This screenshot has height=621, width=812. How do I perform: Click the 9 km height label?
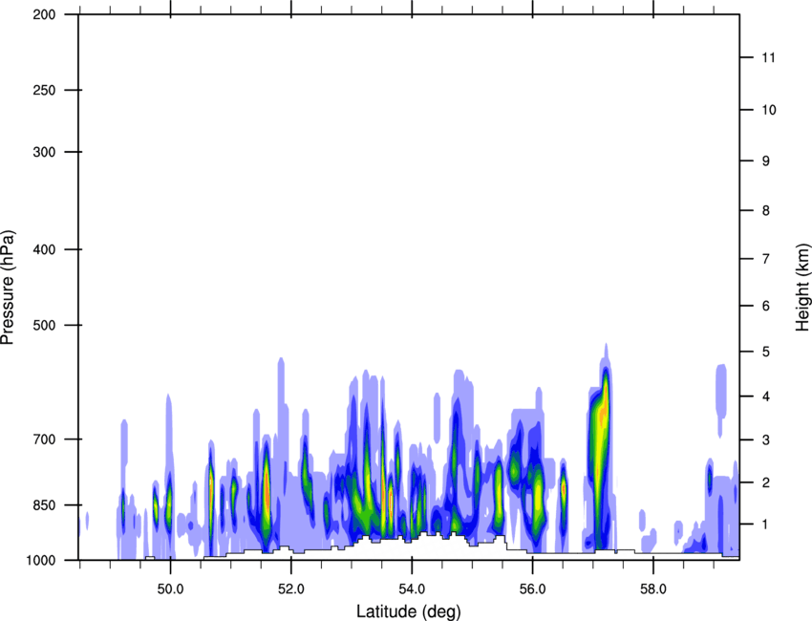click(x=766, y=161)
